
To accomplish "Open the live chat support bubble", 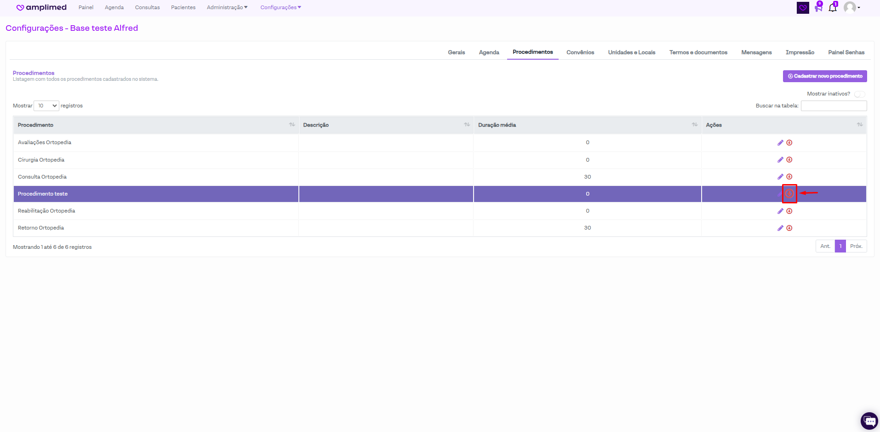I will point(869,421).
